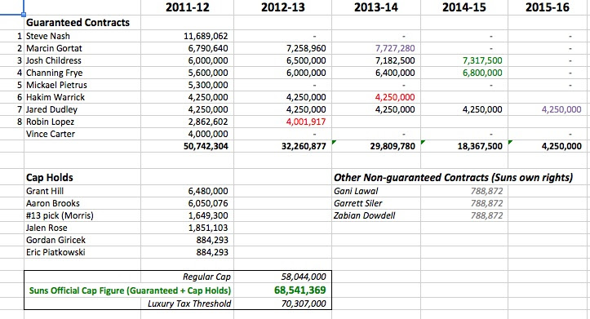Select the Hakim Warrick name cell
The image size is (590, 319).
(82, 97)
